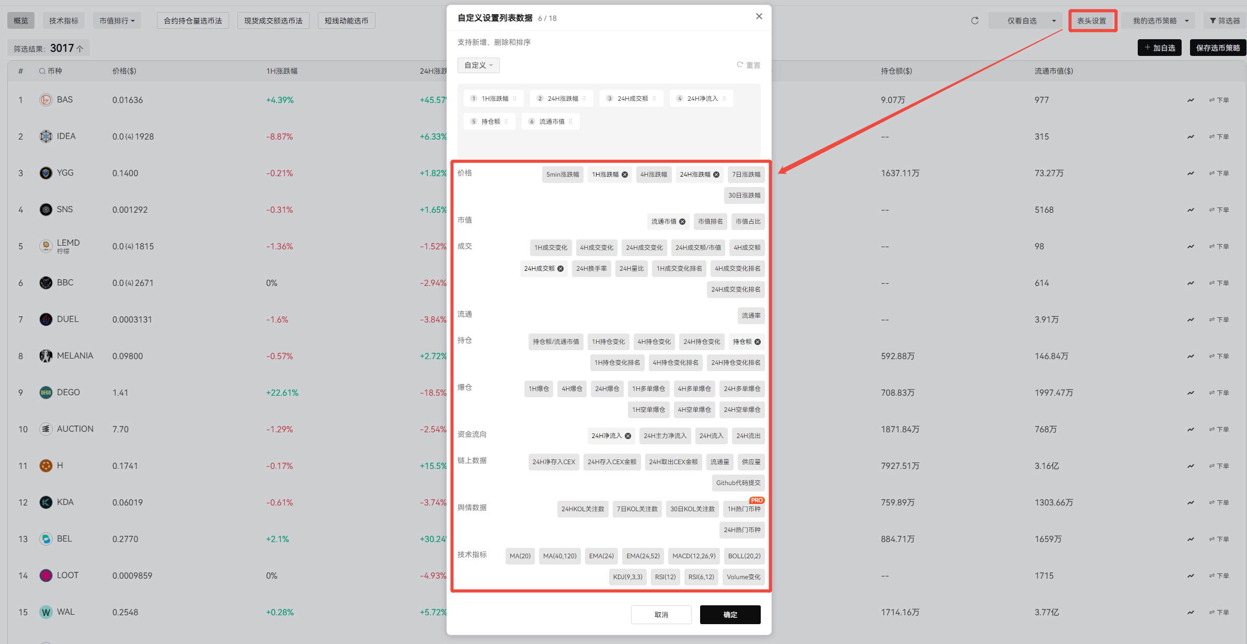Enable the MACD(12,26,9) indicator tag
Image resolution: width=1247 pixels, height=644 pixels.
click(694, 556)
